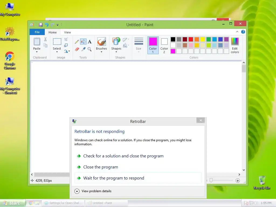Viewport: 276px width, 207px height.
Task: Click the Brushes tool icon
Action: [102, 42]
